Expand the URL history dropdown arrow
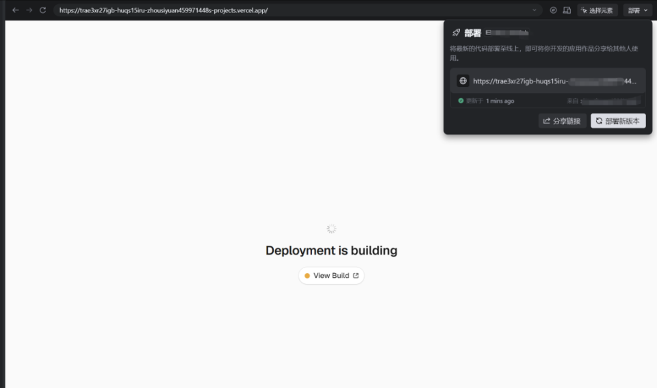657x388 pixels. tap(534, 10)
